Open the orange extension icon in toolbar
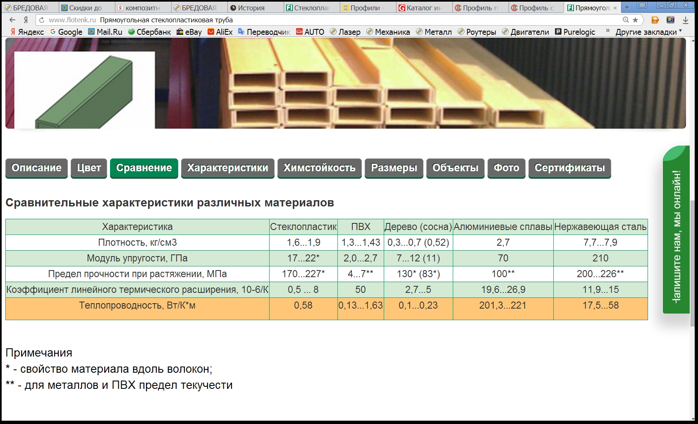This screenshot has width=698, height=424. pyautogui.click(x=655, y=20)
